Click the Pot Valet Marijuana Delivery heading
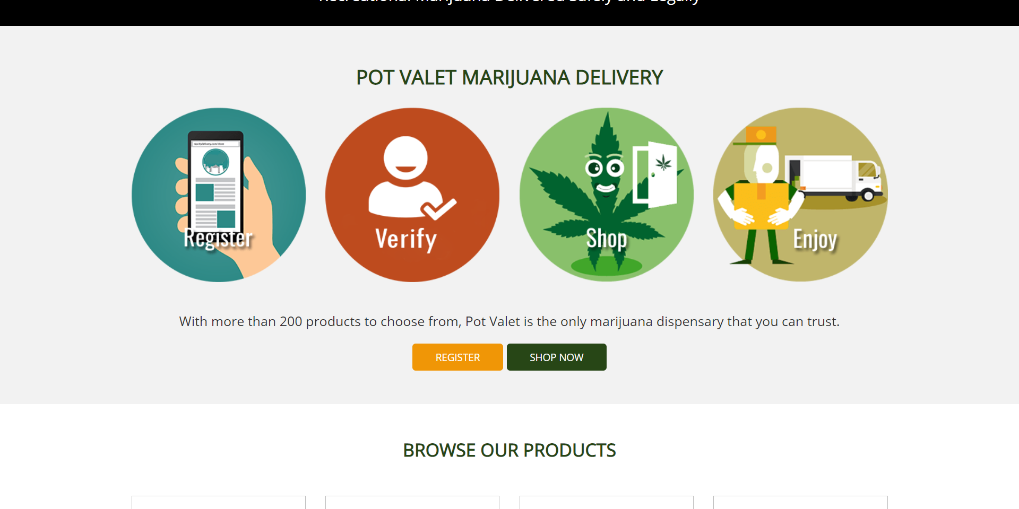The height and width of the screenshot is (509, 1019). click(509, 77)
